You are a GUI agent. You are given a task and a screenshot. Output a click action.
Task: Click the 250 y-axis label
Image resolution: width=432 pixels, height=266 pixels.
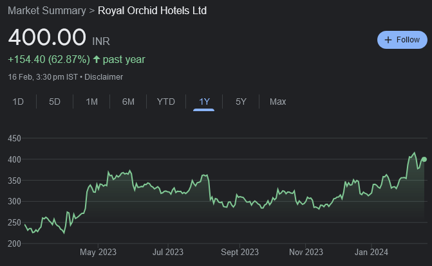[x=14, y=222]
